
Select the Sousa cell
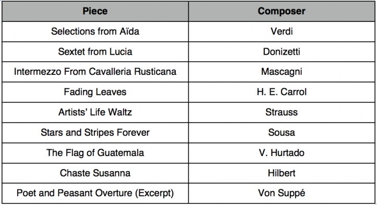(282, 133)
